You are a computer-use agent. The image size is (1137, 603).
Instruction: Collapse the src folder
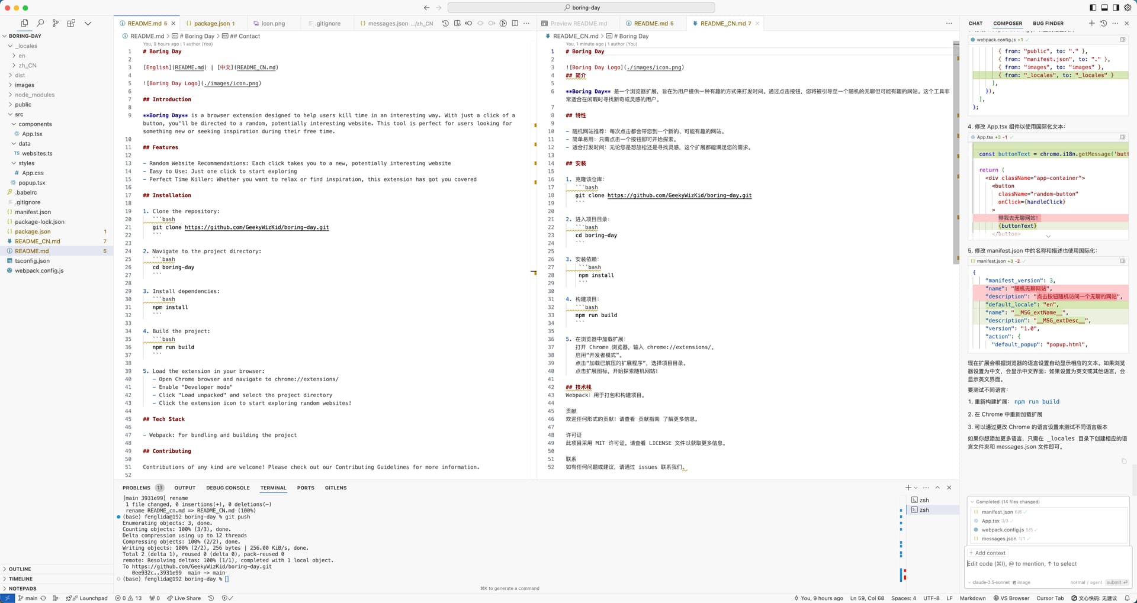56,114
